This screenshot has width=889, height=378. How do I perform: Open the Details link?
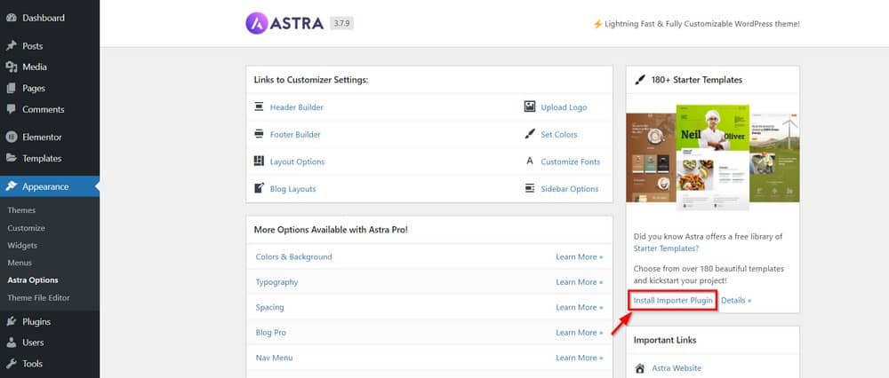pos(736,300)
